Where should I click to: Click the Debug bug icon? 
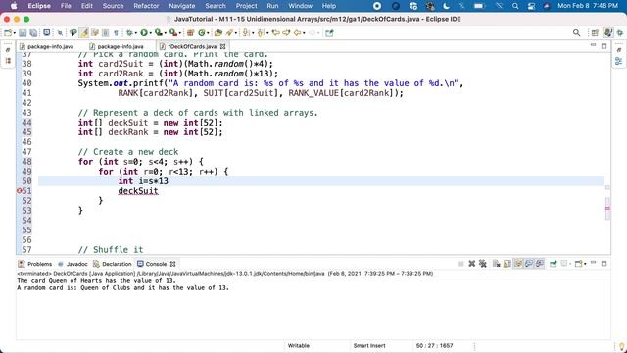coord(128,33)
